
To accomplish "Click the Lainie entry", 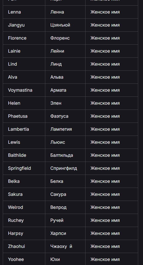I will (24, 51).
